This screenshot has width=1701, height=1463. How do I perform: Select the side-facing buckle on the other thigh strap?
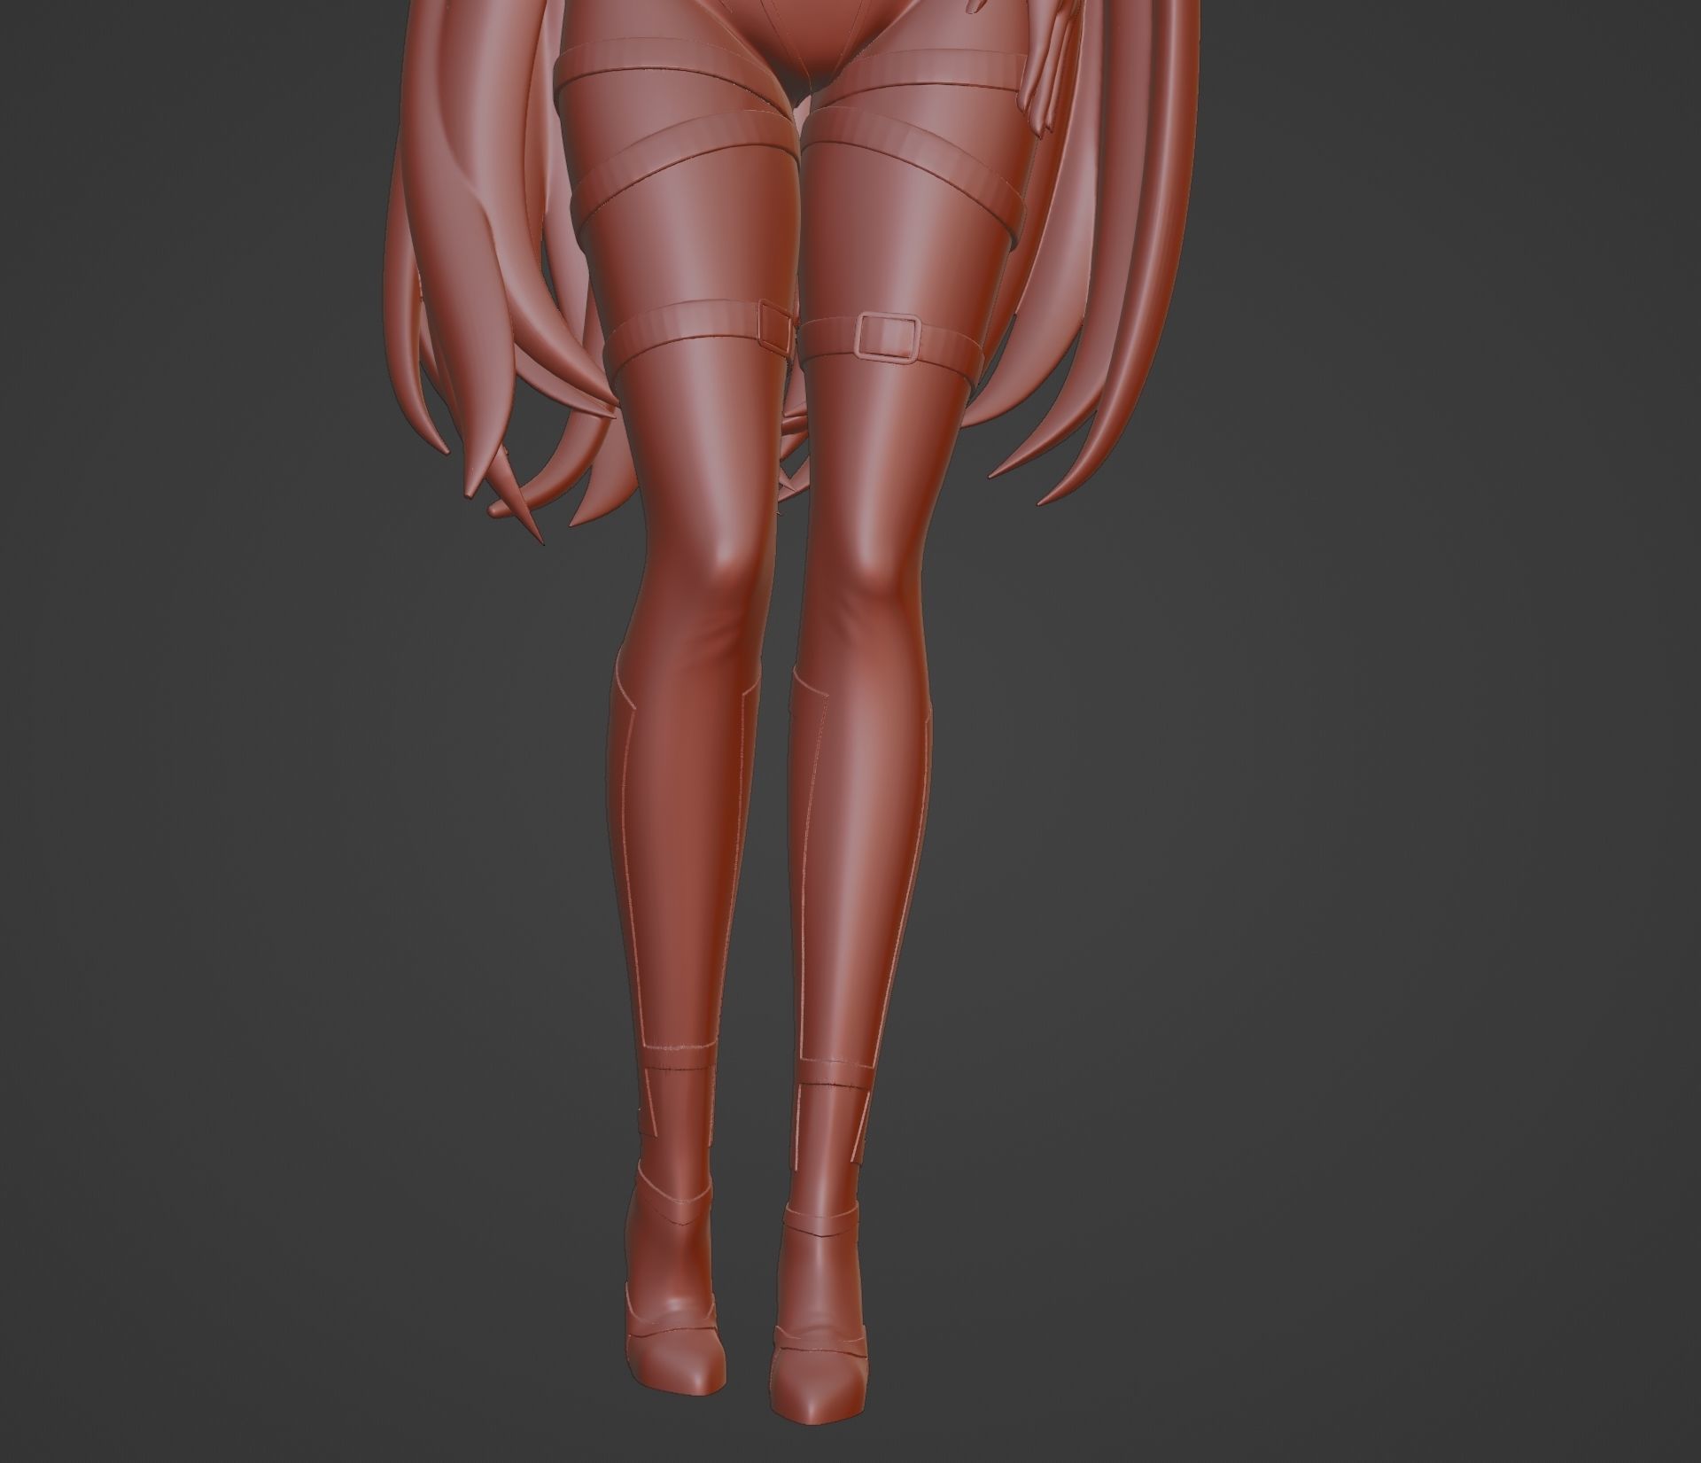point(777,326)
